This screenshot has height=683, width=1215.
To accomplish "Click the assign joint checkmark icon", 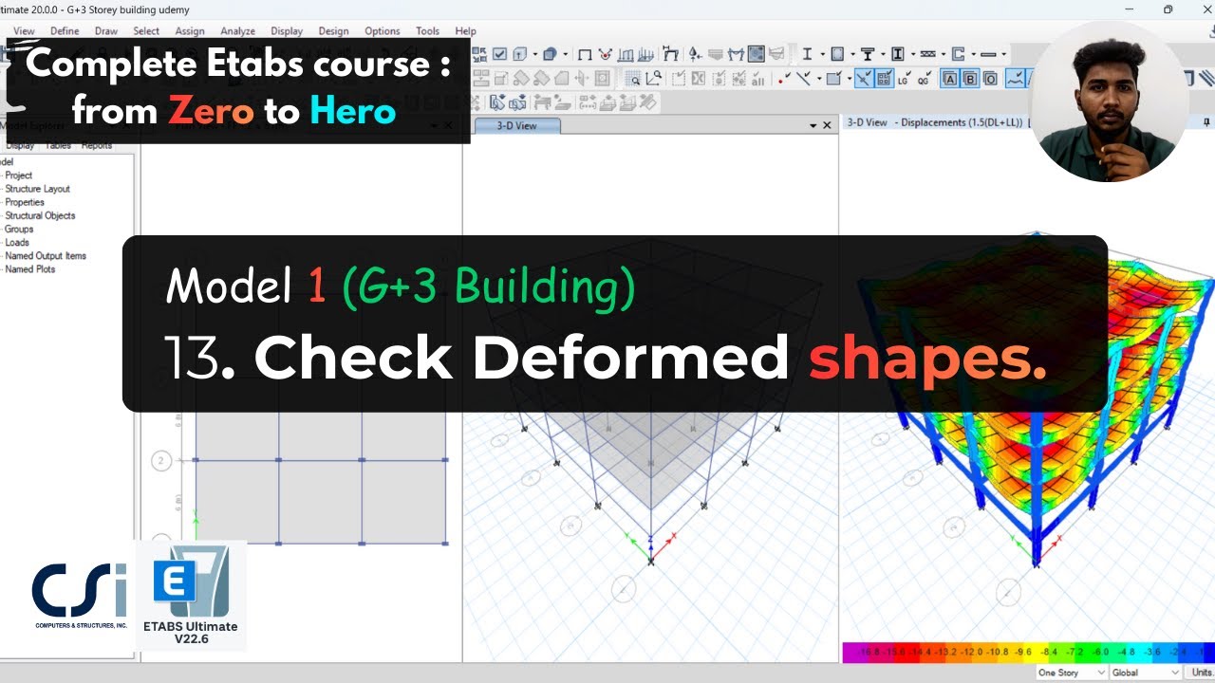I will pos(784,79).
